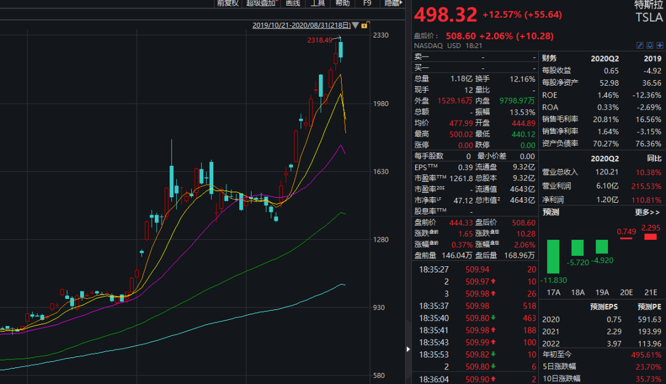This screenshot has height=384, width=666.
Task: Click the 营业总收入 row label
Action: [560, 172]
